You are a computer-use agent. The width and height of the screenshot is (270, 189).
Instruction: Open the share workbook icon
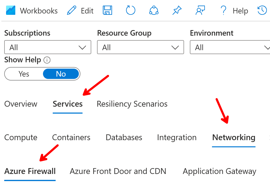pos(154,10)
